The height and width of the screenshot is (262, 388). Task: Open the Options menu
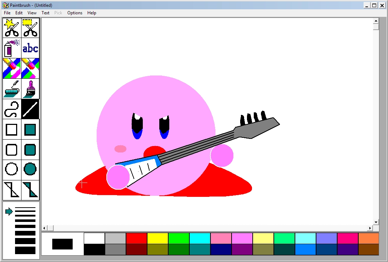tap(75, 13)
